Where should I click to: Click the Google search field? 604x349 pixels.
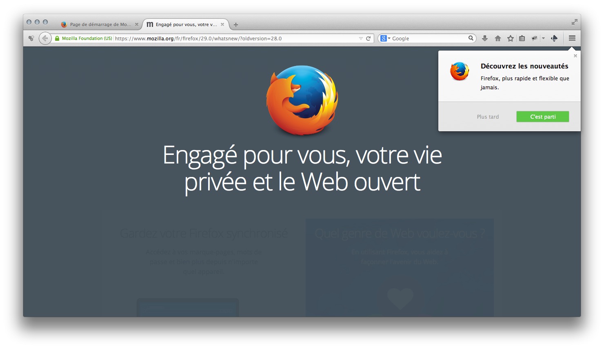tap(429, 38)
